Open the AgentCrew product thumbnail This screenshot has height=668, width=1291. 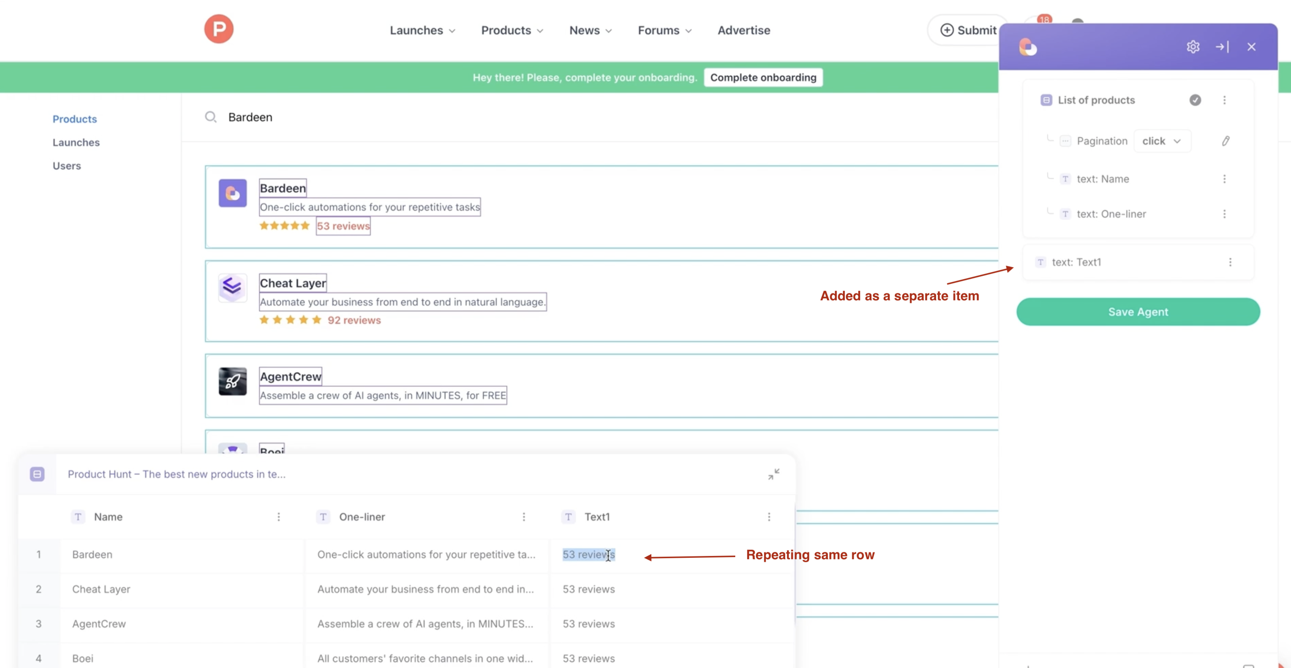232,381
